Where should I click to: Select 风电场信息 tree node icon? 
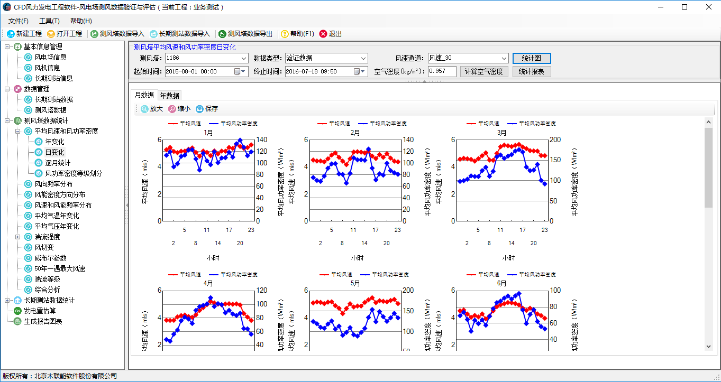click(x=29, y=57)
